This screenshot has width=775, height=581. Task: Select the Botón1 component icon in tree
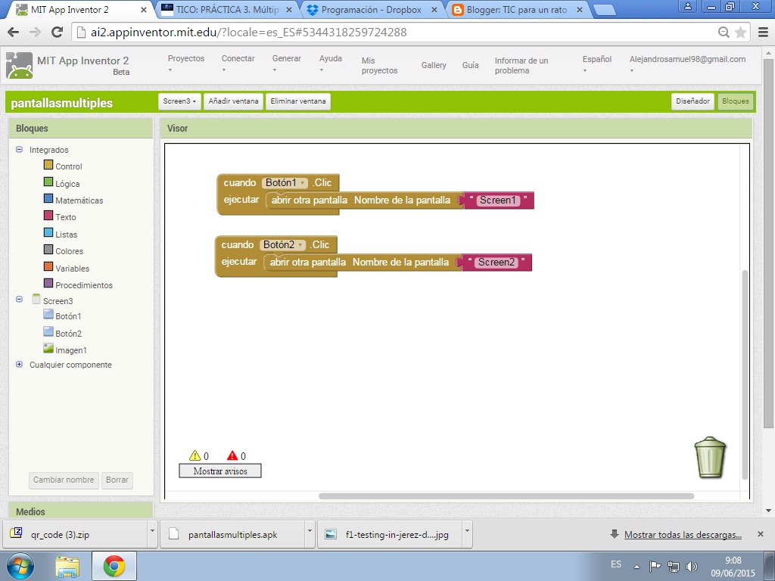48,315
